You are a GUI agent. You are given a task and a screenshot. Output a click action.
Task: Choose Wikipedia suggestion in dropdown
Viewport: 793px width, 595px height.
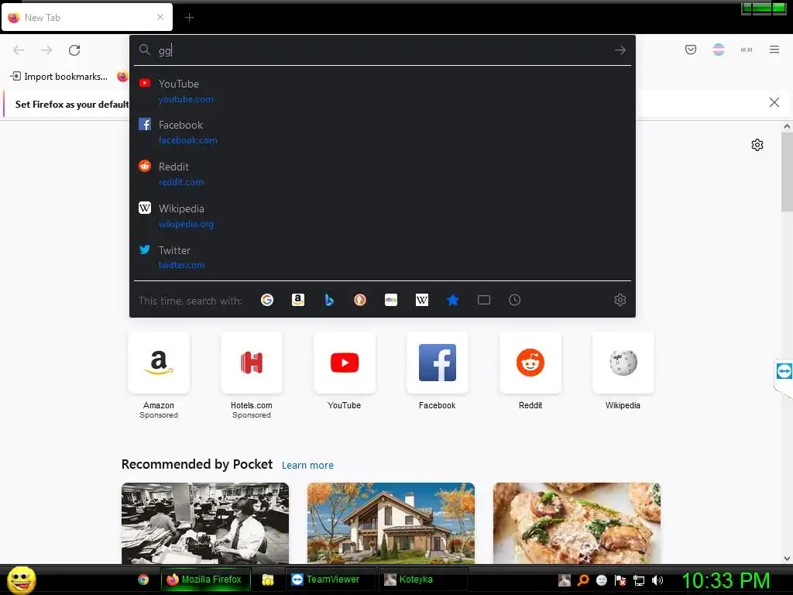(x=383, y=215)
